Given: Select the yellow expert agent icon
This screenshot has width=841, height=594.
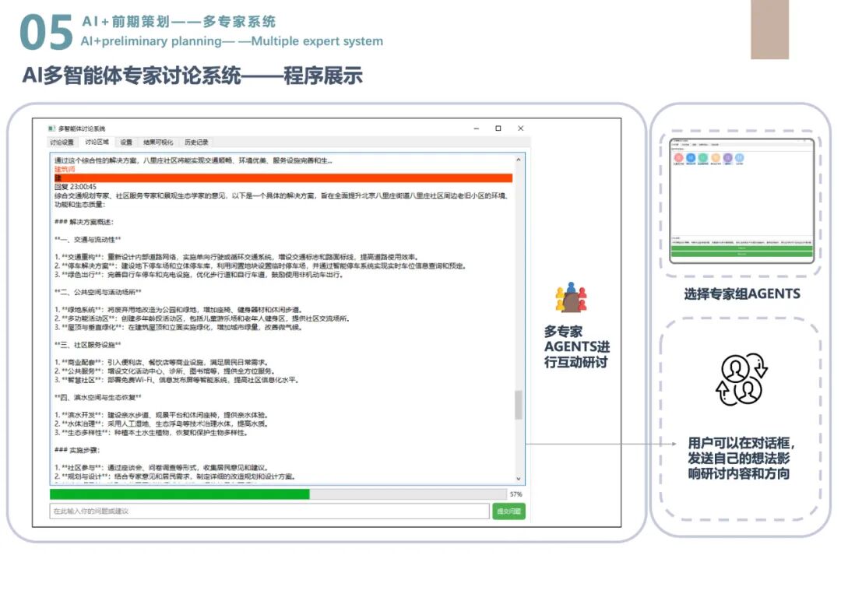Looking at the screenshot, I should (x=716, y=156).
